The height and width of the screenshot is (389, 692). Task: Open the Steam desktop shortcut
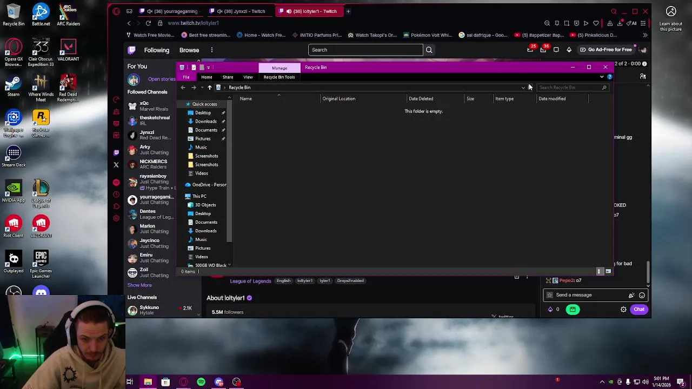tap(14, 85)
